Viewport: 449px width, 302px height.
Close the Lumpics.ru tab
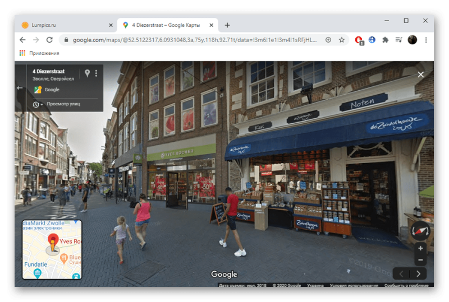[x=111, y=25]
